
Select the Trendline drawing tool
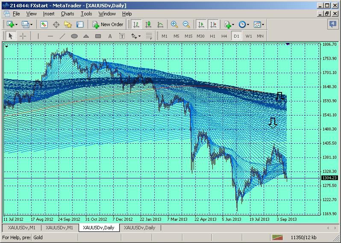[62, 36]
